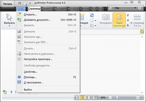The image size is (146, 102).
Task: Select 6 pages per sheet
Action: [x=128, y=25]
